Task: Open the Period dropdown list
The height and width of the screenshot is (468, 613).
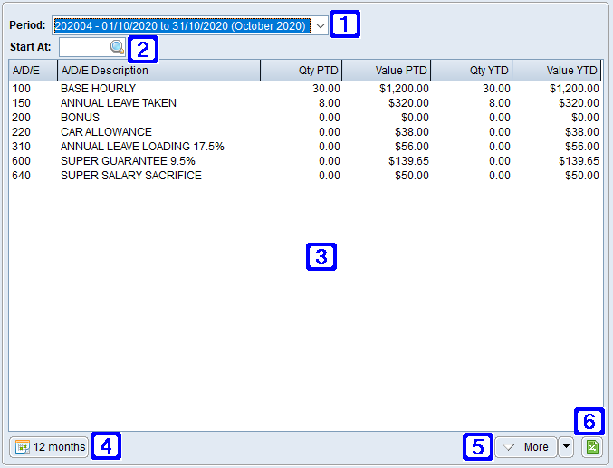Action: click(x=321, y=26)
